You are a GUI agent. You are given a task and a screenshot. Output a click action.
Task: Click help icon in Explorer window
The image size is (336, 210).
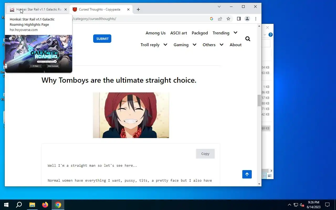(x=271, y=35)
